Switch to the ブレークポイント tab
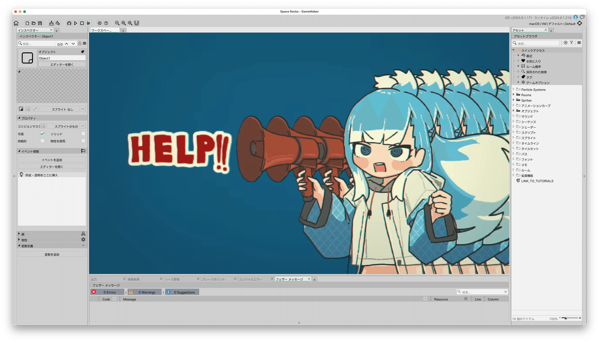The height and width of the screenshot is (342, 599). point(218,280)
